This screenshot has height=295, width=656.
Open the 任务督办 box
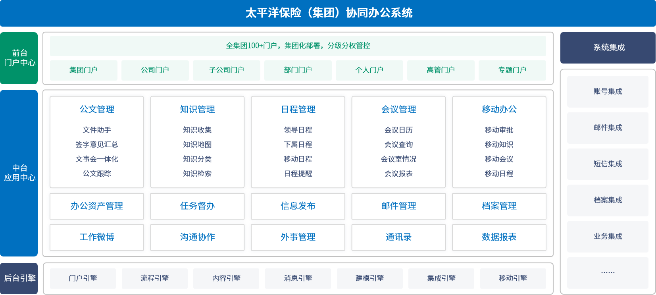pos(197,206)
